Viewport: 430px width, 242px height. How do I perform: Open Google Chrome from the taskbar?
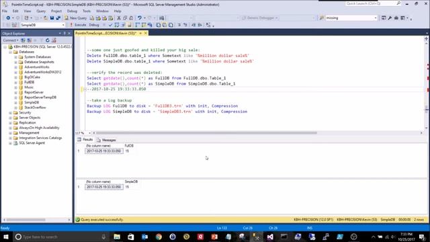pos(159,237)
